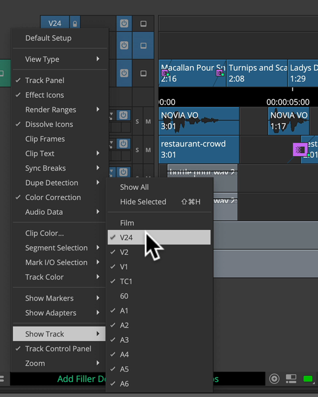Toggle power icon on NOVIA VO audio track

[x=123, y=115]
